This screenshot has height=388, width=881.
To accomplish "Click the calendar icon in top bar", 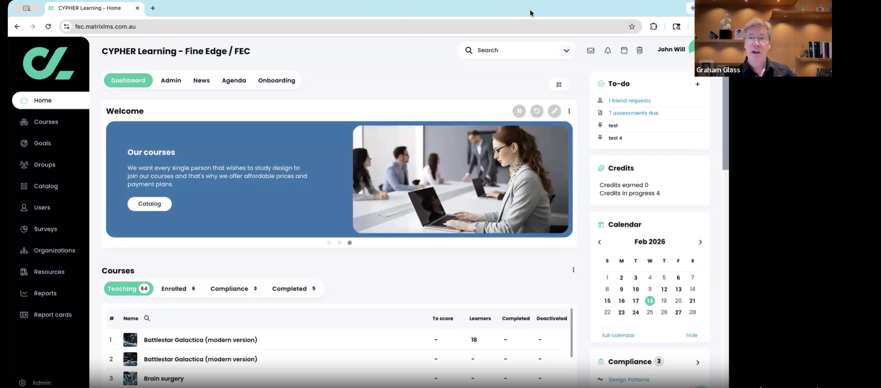I will [624, 50].
